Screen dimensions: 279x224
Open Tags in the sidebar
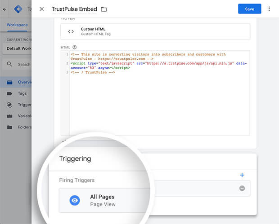pyautogui.click(x=16, y=93)
